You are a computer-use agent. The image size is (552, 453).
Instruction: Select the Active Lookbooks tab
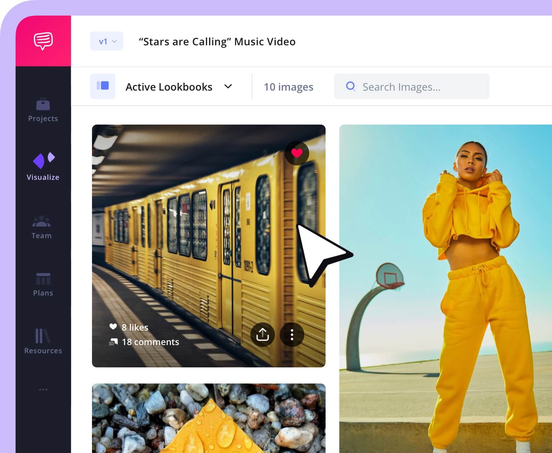[169, 87]
